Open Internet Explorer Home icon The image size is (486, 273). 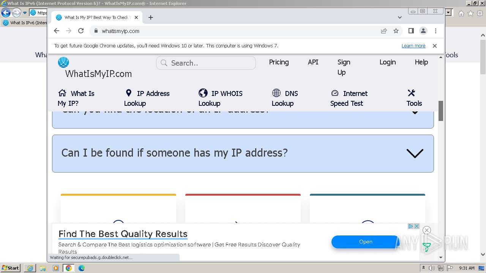[461, 13]
